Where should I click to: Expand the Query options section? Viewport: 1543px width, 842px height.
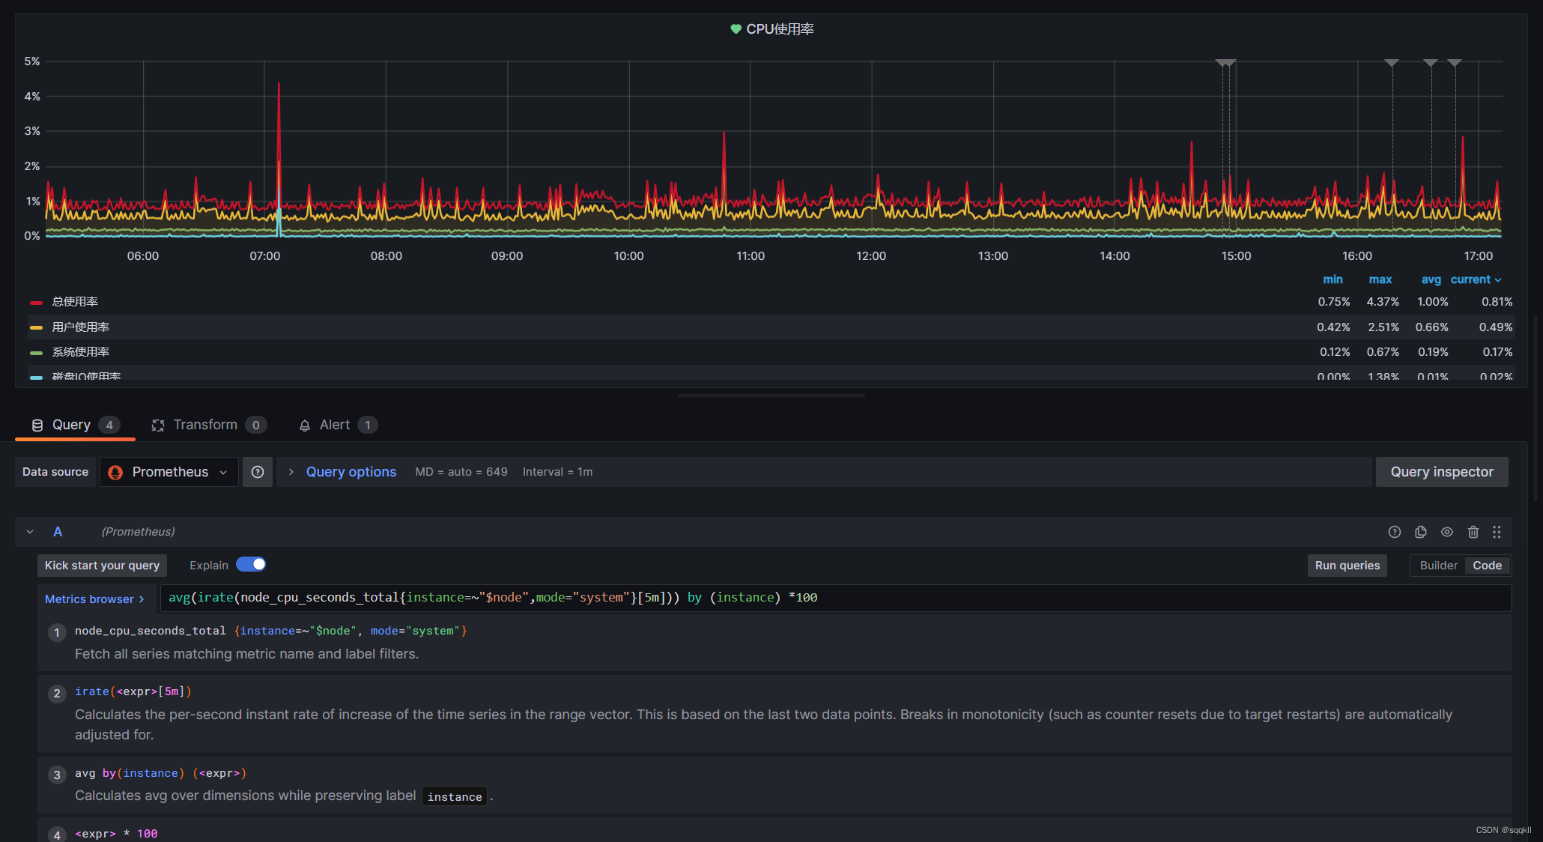[351, 472]
